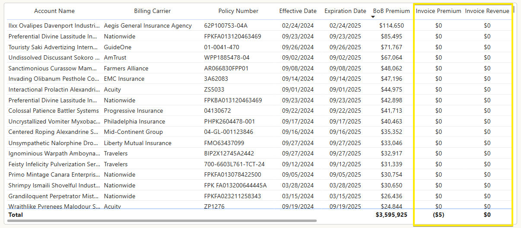Click the $3,595,925 total BoB Premium
This screenshot has height=228, width=521.
(391, 215)
